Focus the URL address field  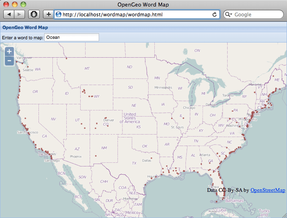pyautogui.click(x=137, y=14)
